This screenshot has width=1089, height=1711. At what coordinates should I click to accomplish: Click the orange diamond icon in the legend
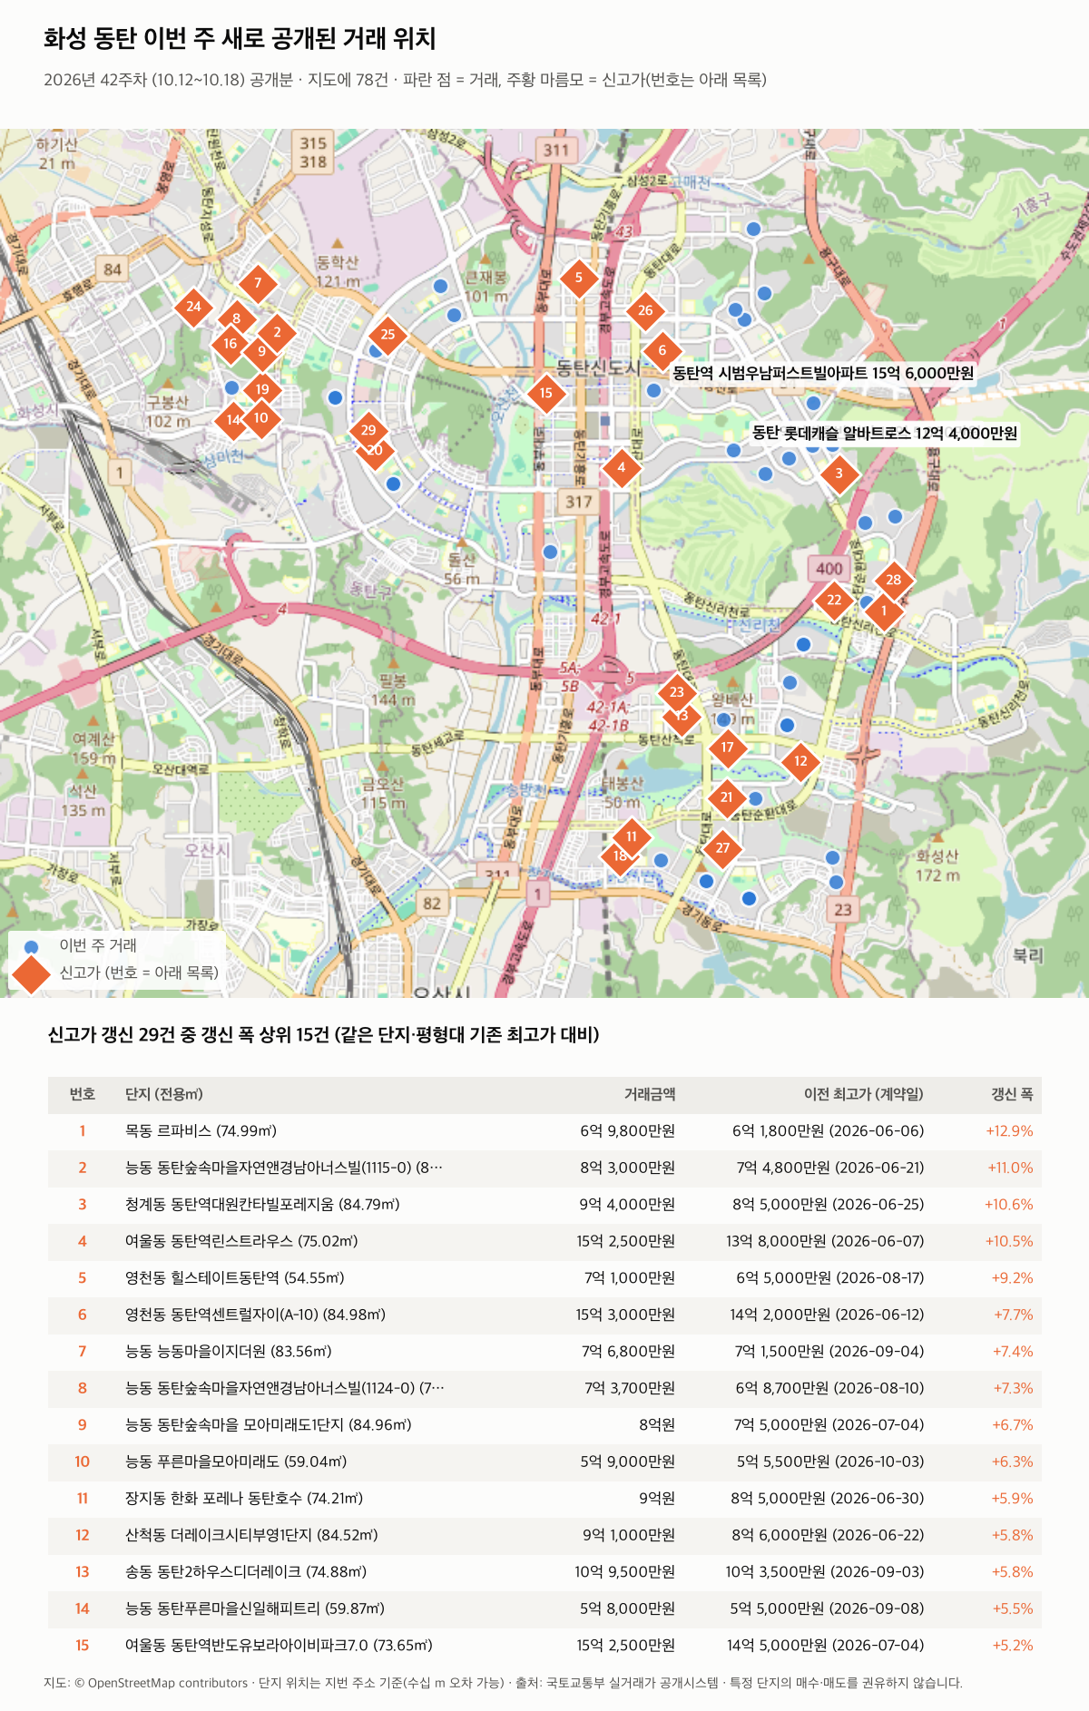point(31,973)
